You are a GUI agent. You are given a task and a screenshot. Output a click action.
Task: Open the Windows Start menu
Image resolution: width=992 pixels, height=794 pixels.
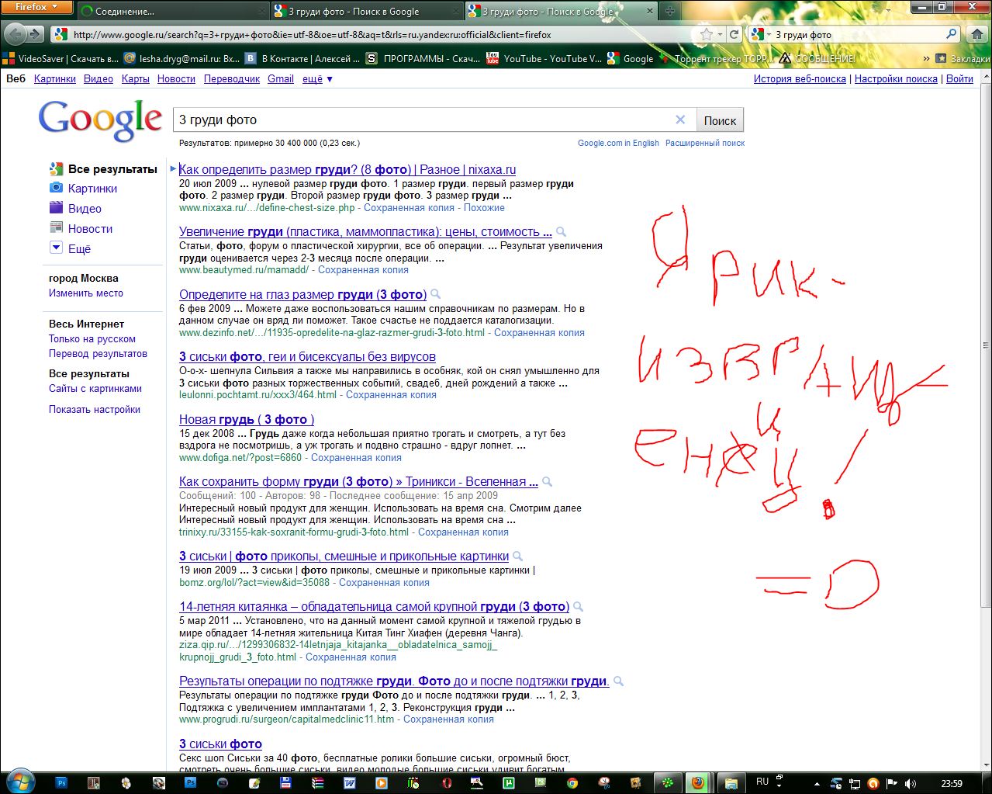click(x=19, y=782)
